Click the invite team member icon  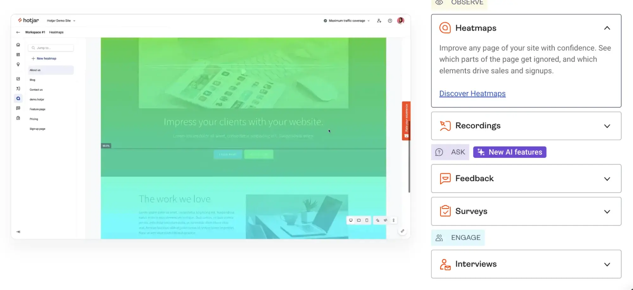click(379, 21)
